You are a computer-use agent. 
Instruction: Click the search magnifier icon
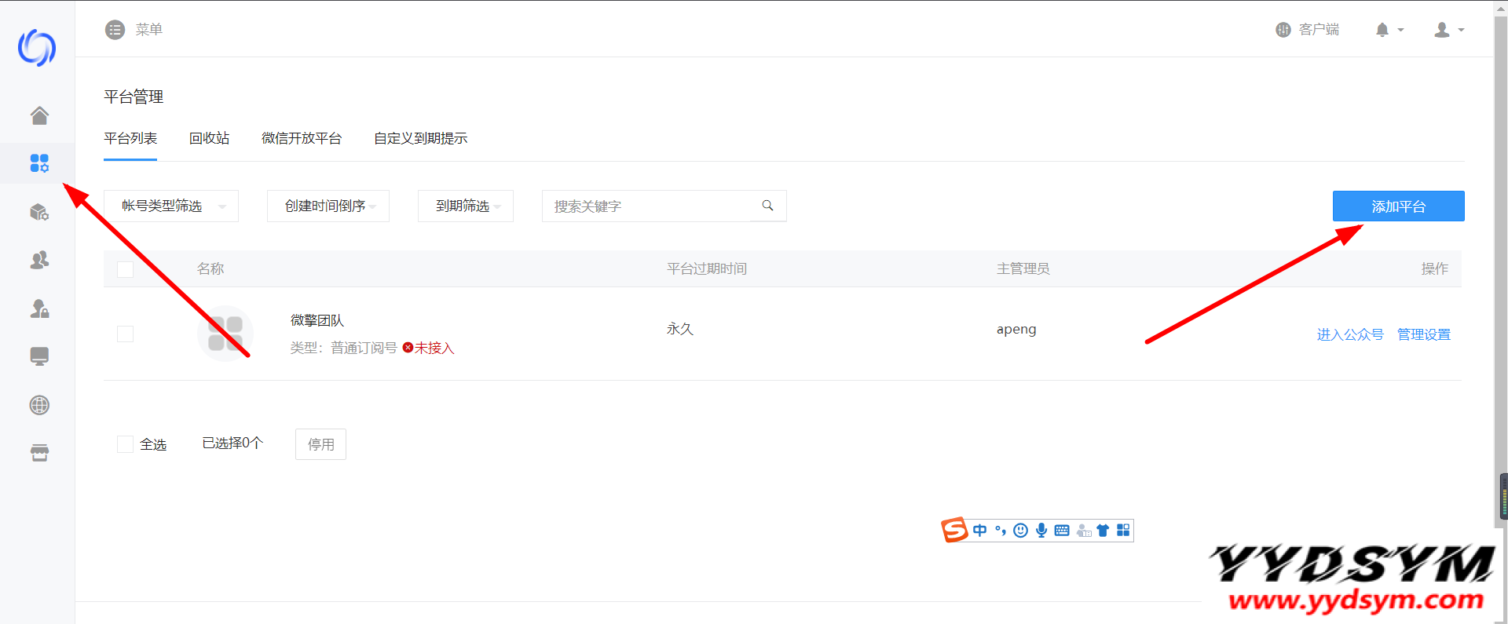(x=767, y=206)
